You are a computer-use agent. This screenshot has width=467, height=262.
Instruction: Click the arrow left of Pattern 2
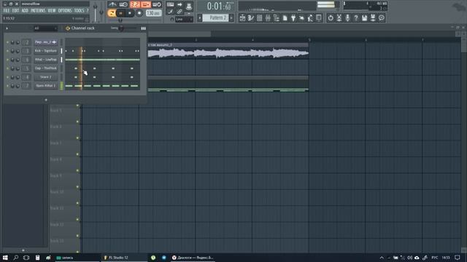tap(200, 17)
